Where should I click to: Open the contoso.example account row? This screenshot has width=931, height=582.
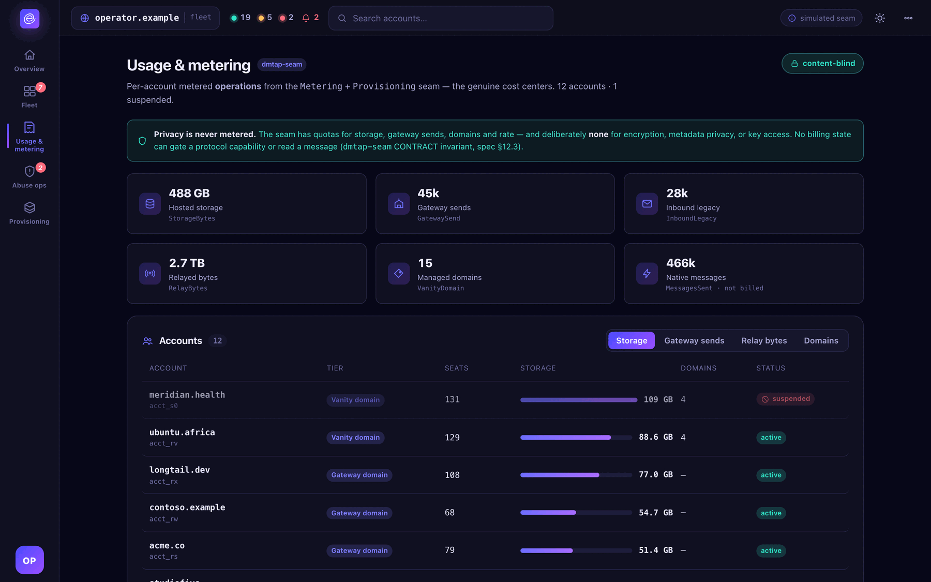click(495, 513)
